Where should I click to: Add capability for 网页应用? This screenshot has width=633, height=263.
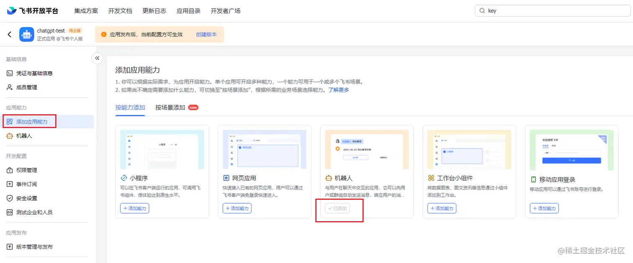[x=237, y=208]
